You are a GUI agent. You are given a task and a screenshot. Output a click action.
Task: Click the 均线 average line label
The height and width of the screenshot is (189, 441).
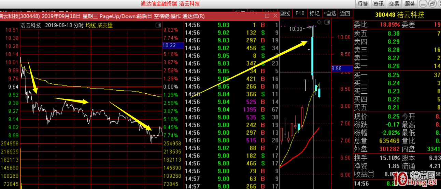coord(90,25)
